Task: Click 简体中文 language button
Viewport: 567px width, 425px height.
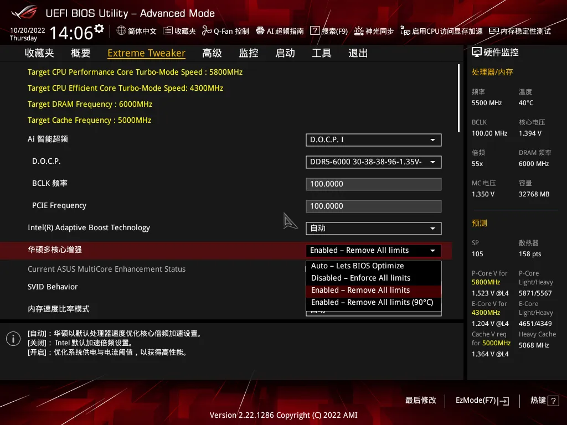Action: [142, 31]
